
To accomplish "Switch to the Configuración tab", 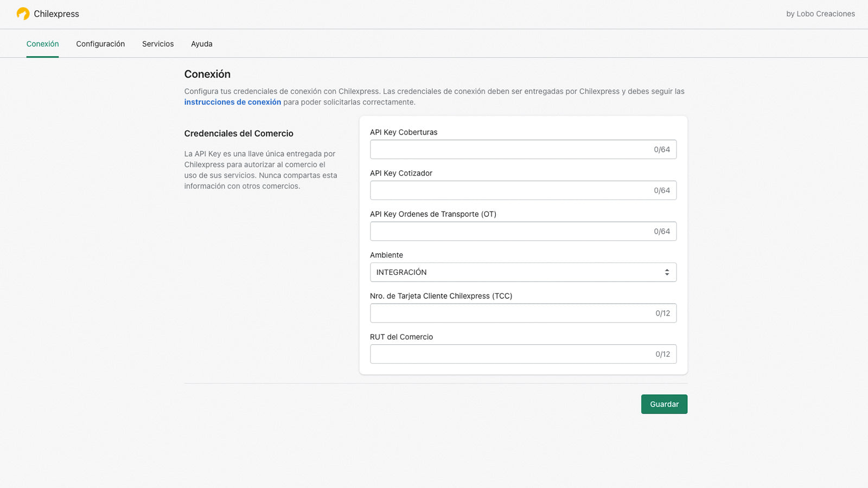I will (100, 43).
